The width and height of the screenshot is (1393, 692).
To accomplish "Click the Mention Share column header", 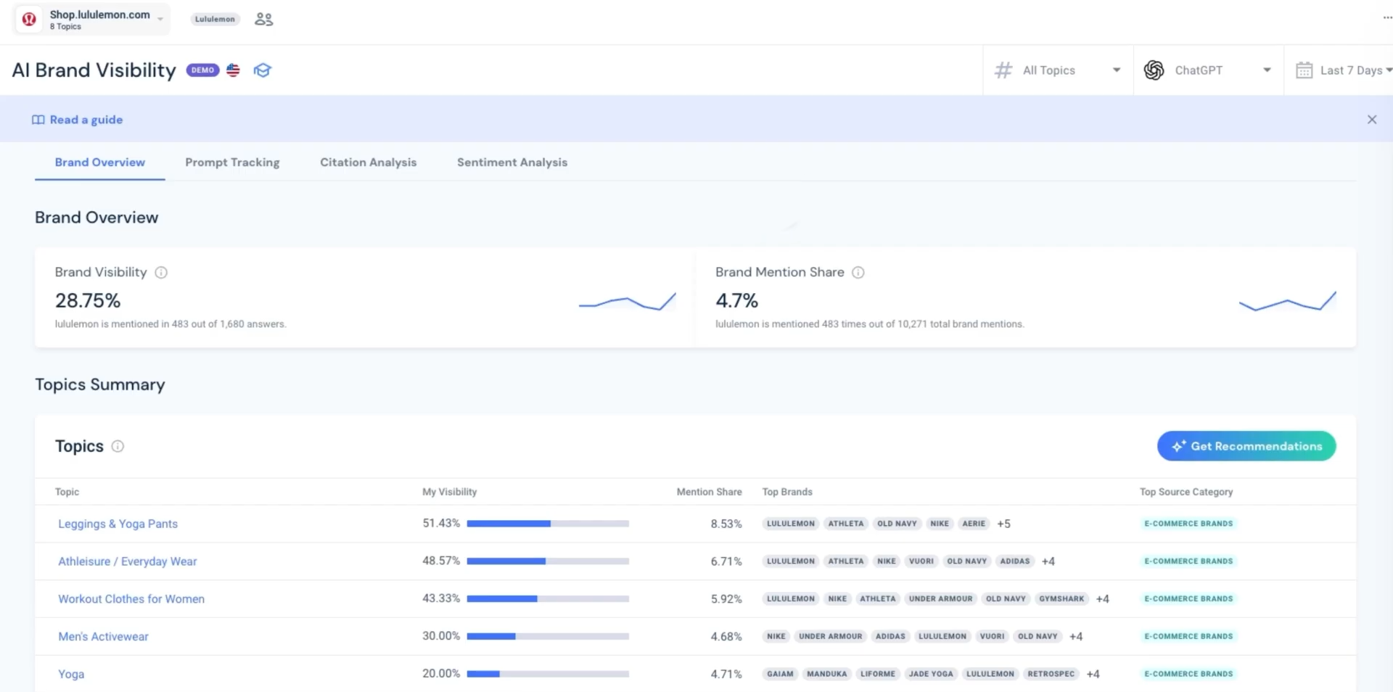I will 709,492.
